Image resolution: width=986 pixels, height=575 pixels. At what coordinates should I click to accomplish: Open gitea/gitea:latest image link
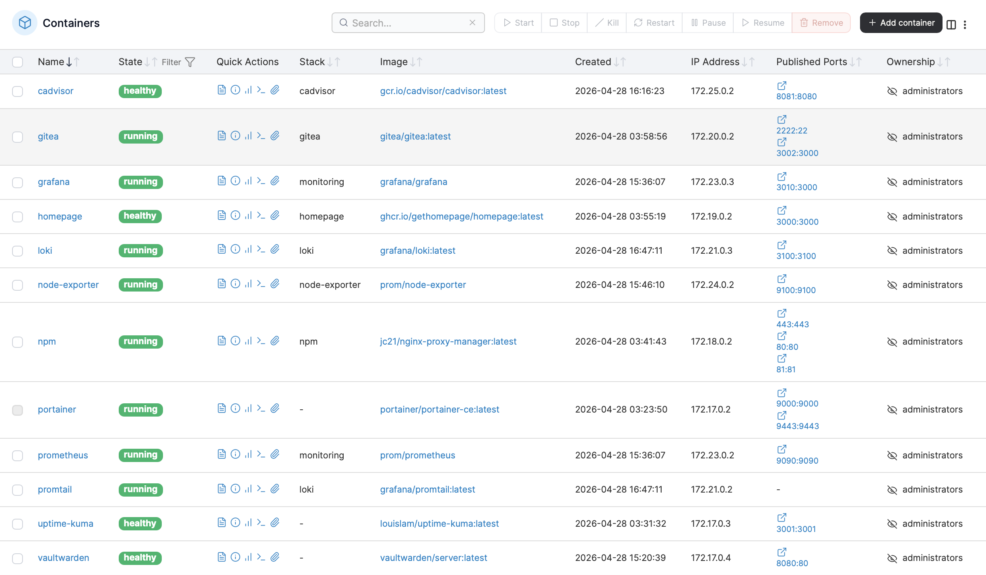tap(415, 136)
